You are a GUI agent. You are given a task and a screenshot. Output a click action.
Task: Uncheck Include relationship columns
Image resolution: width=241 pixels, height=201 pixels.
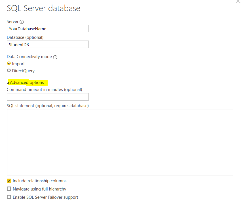coord(9,181)
